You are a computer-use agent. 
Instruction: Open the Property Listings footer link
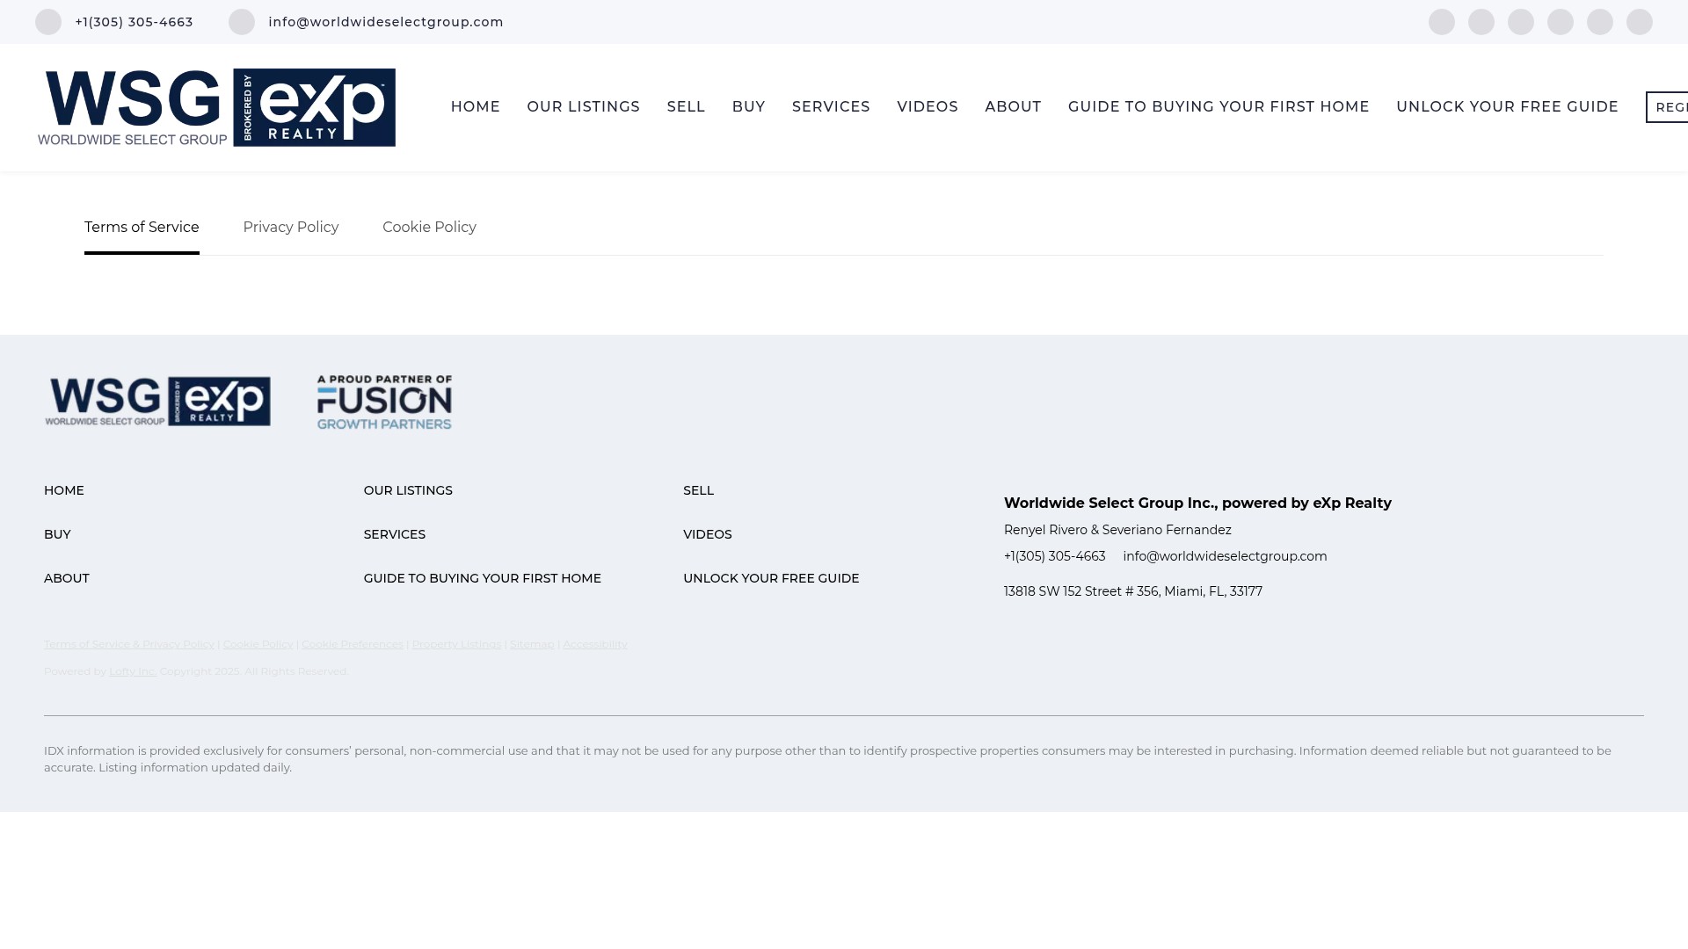pos(456,644)
